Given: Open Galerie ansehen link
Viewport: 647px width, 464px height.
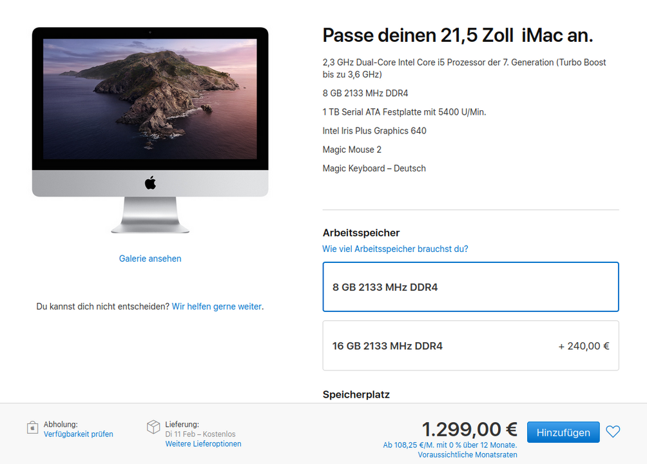Looking at the screenshot, I should click(x=150, y=258).
